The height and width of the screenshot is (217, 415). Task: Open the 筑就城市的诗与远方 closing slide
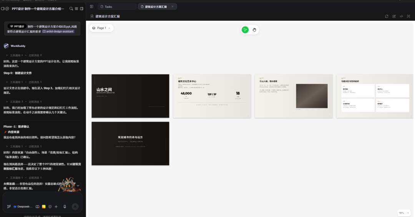pos(130,143)
